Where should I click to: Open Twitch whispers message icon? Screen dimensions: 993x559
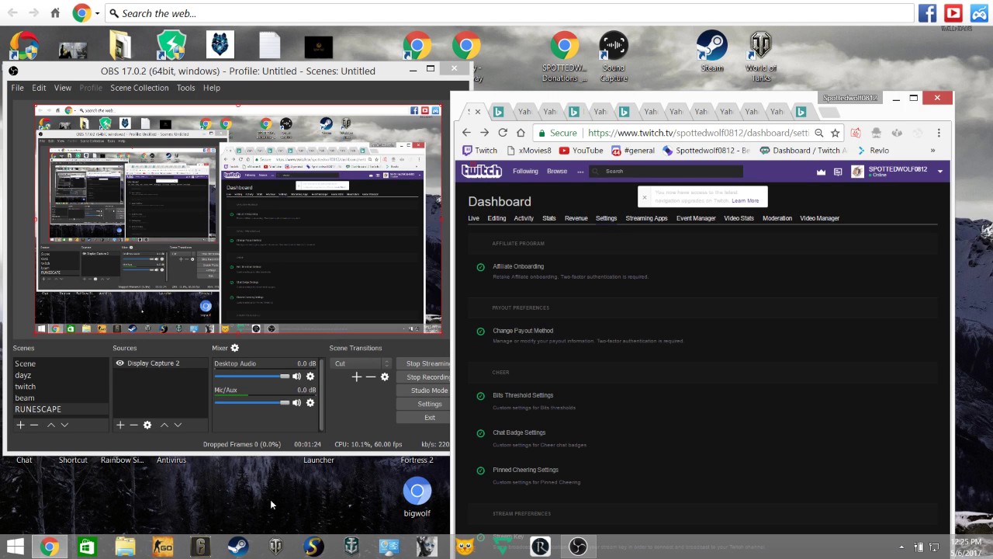click(x=838, y=172)
